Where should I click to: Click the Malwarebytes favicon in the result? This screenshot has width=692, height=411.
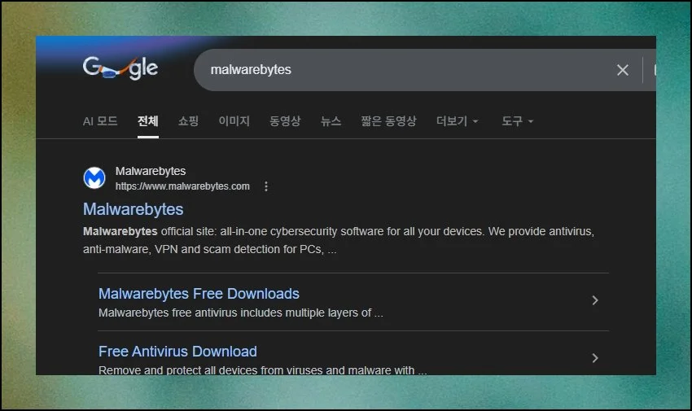[x=95, y=178]
